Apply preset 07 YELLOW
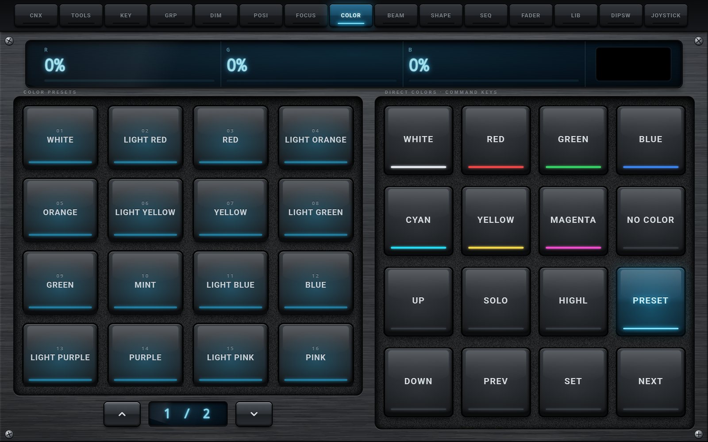708x442 pixels. pyautogui.click(x=231, y=210)
